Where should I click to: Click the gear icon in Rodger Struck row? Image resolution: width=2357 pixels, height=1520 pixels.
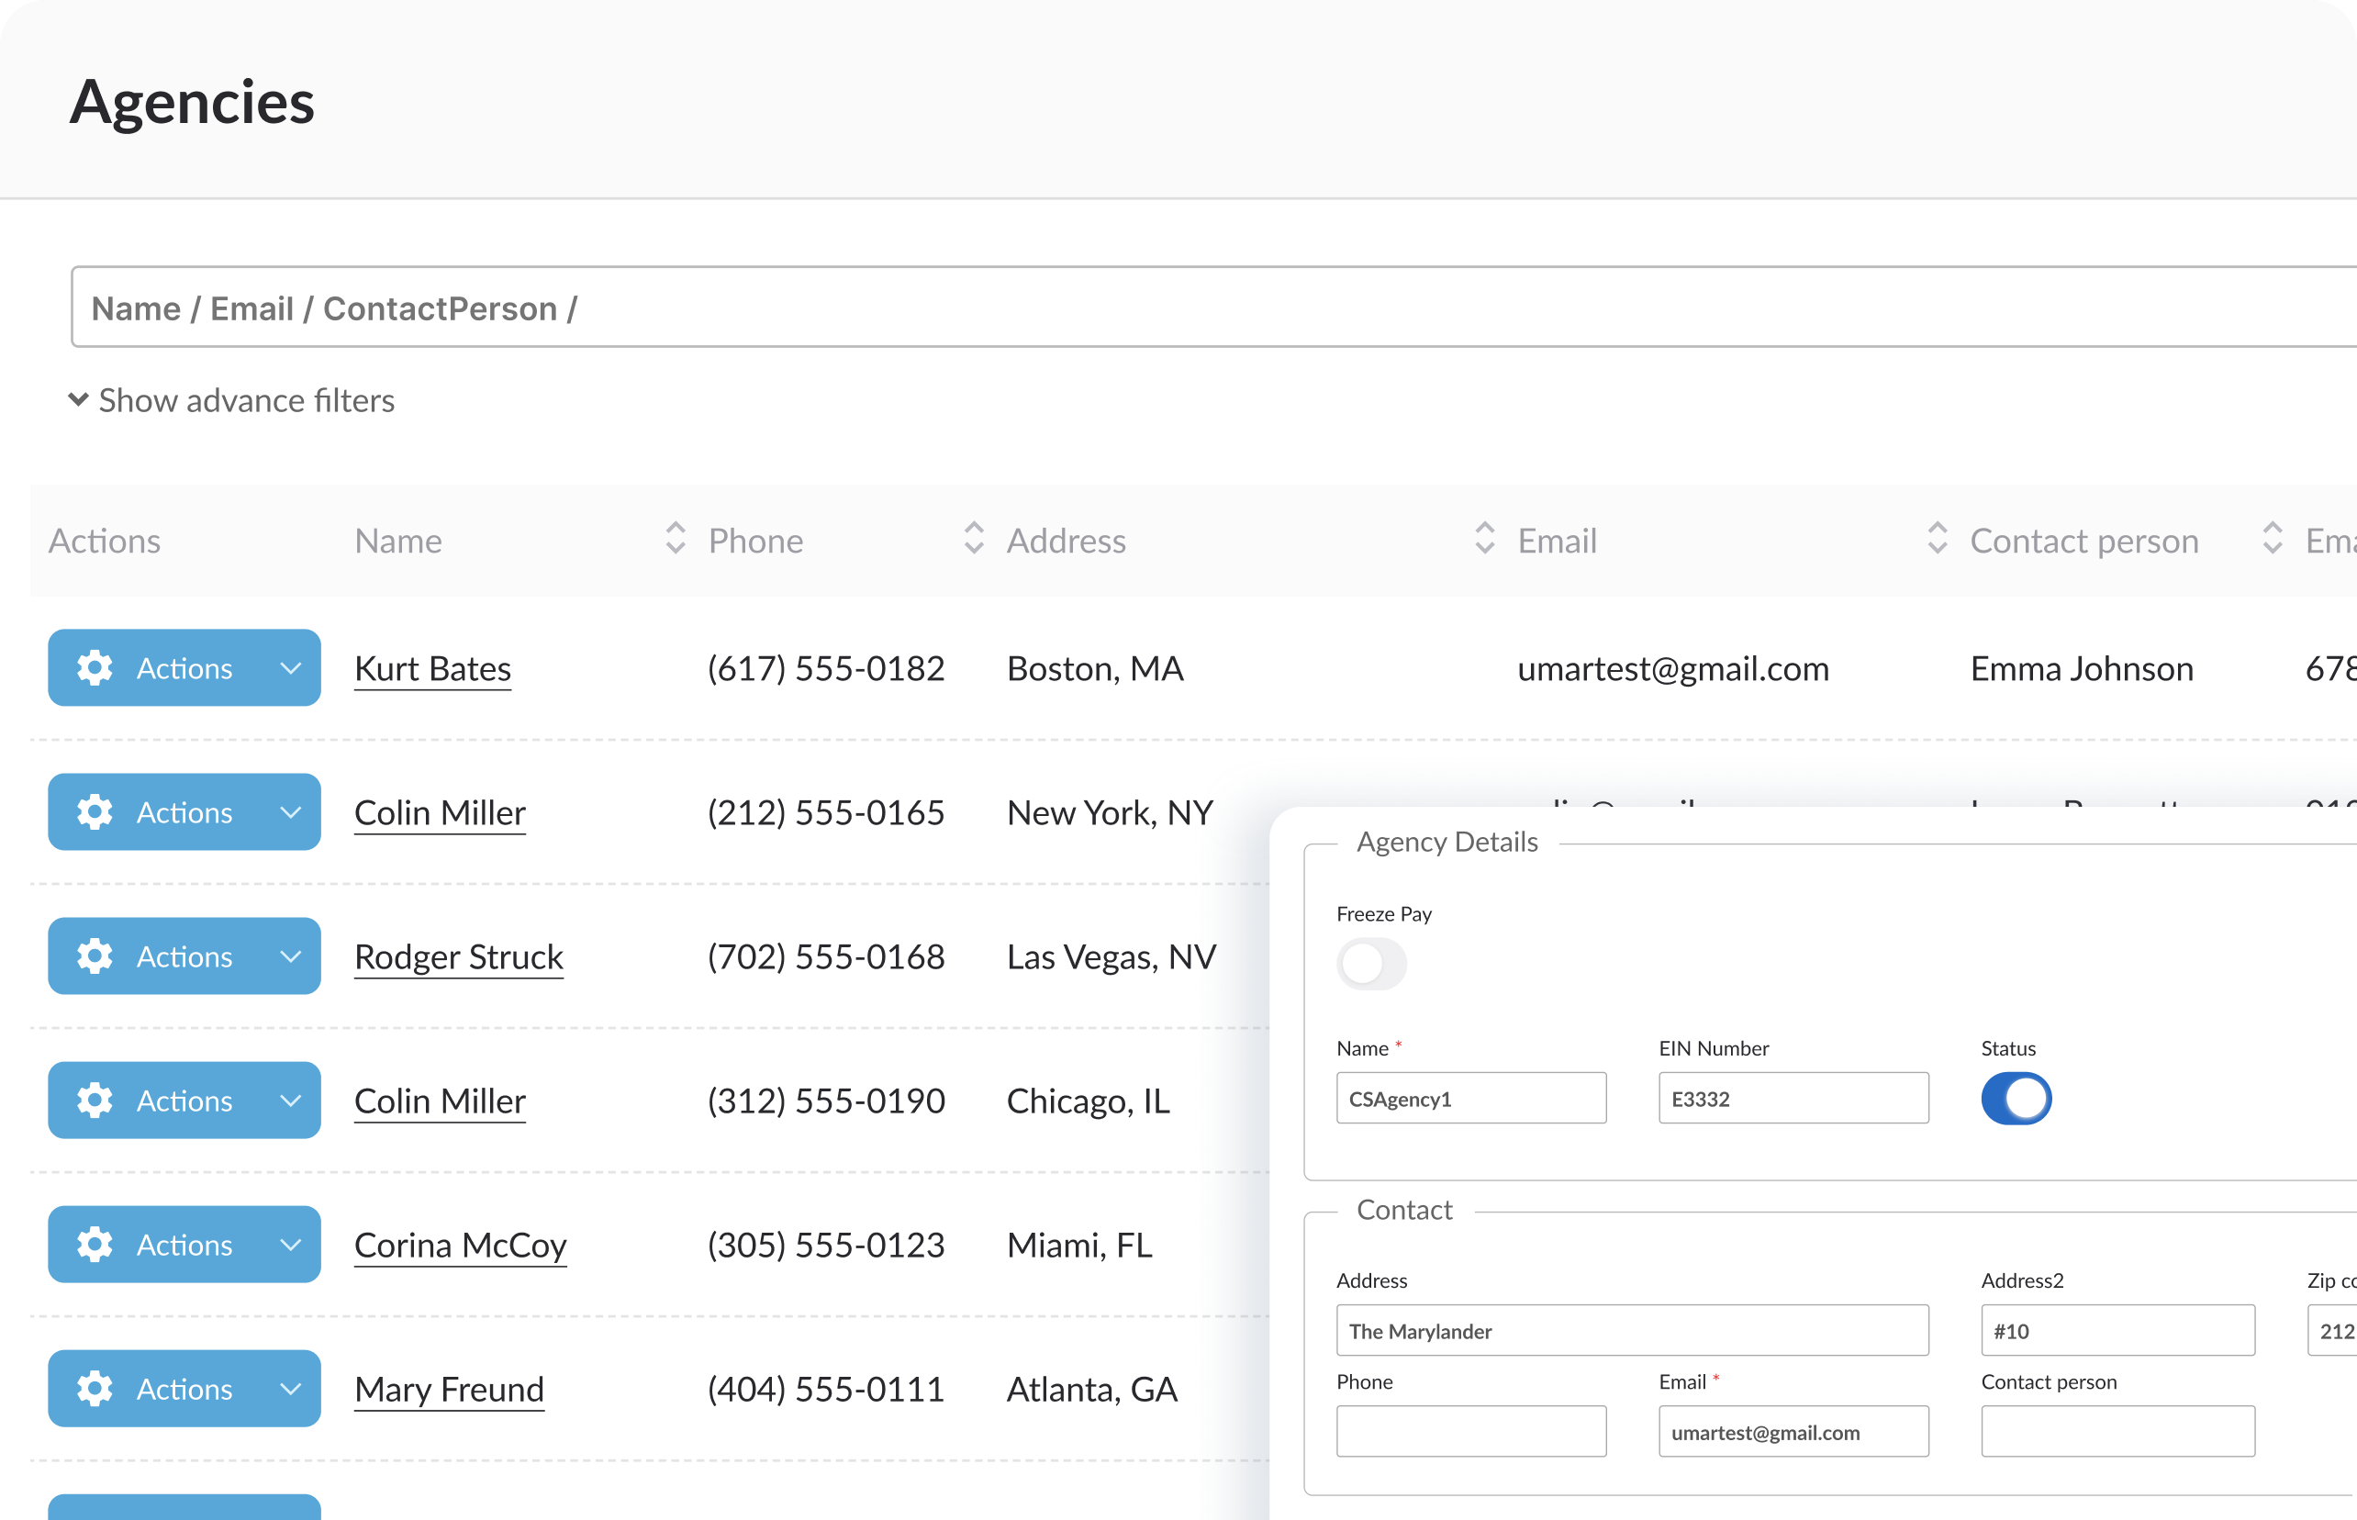pos(95,956)
